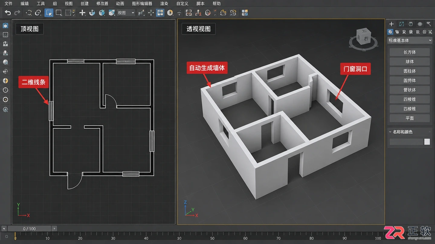The height and width of the screenshot is (244, 435).
Task: Click the four-square grid icon ending the toolbar
Action: [245, 13]
